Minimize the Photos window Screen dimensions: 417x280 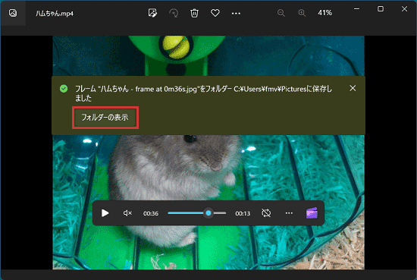(356, 9)
